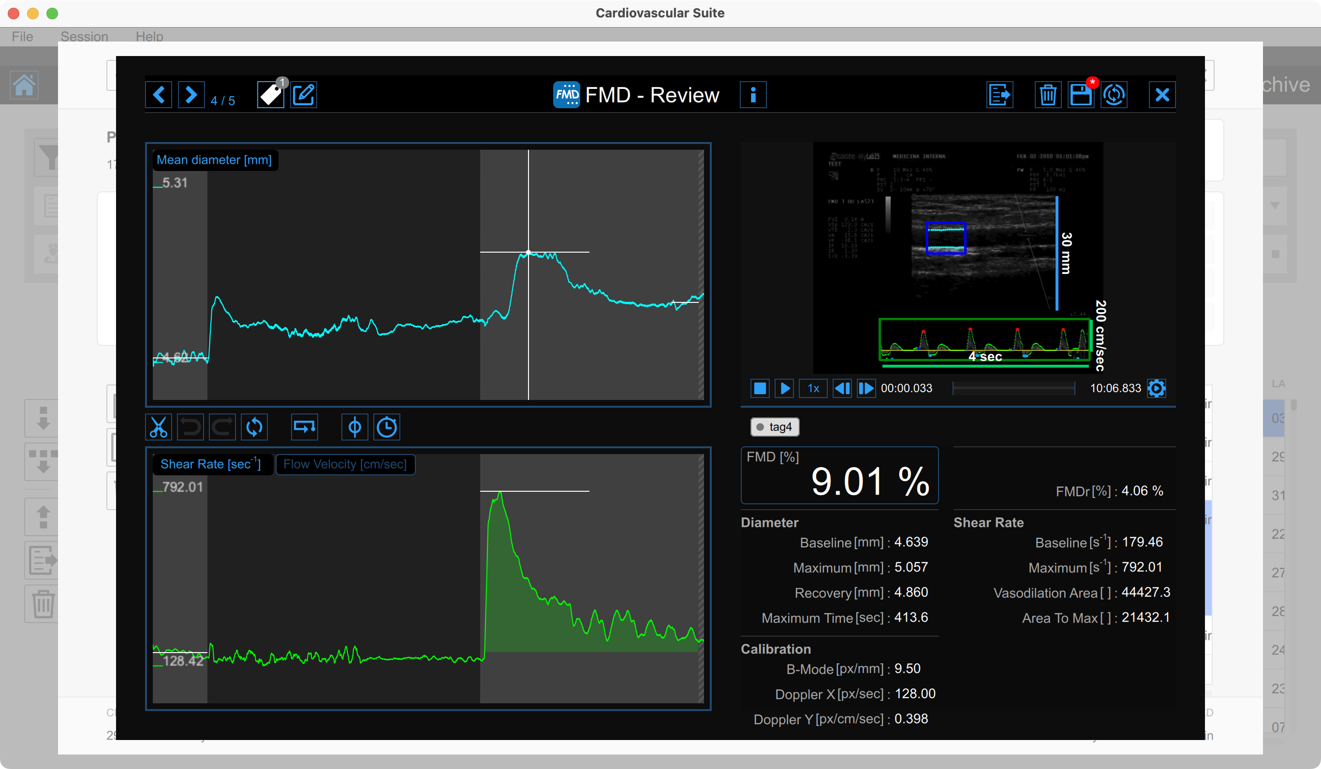
Task: Change 1x playback speed
Action: (813, 388)
